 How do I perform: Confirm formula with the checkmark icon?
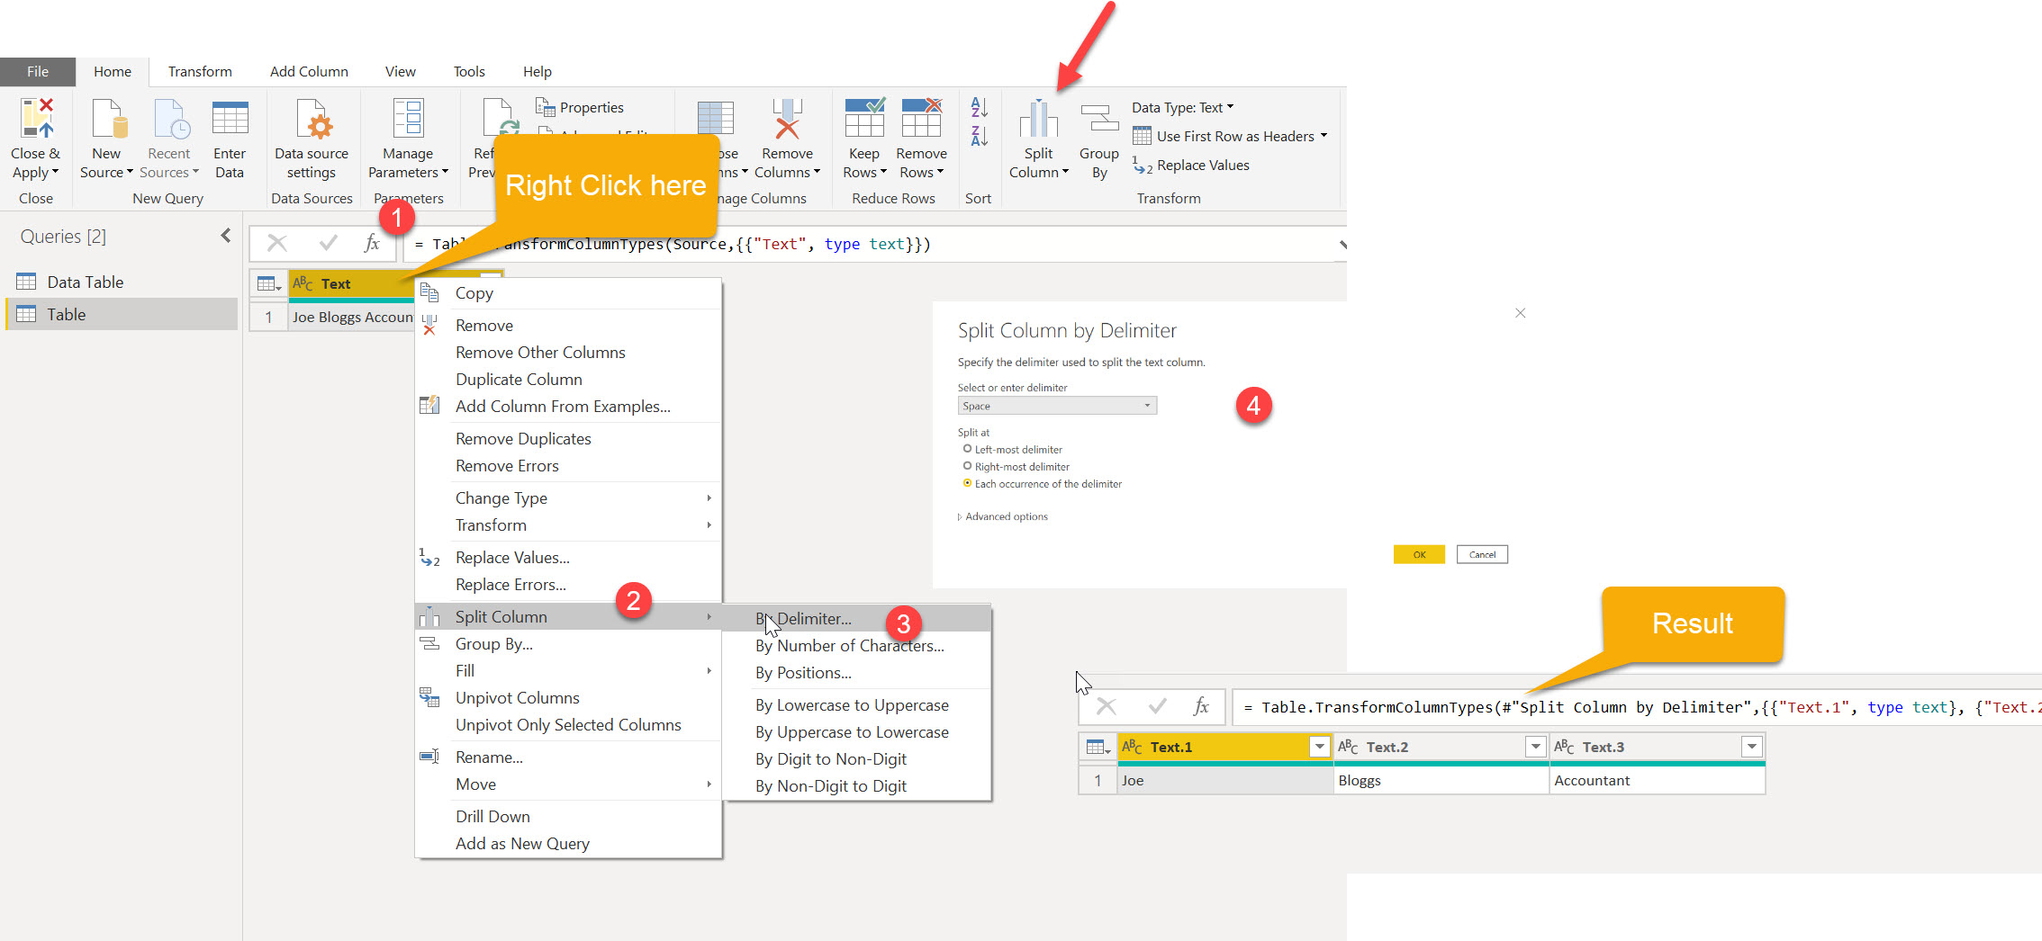[x=328, y=243]
